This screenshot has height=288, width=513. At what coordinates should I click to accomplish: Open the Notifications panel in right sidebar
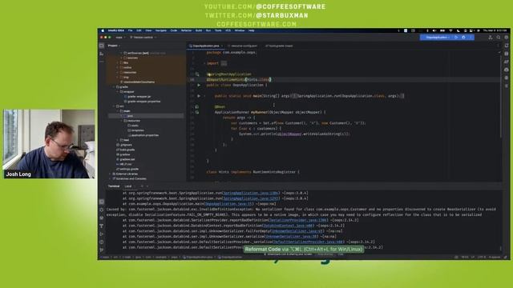tap(507, 46)
